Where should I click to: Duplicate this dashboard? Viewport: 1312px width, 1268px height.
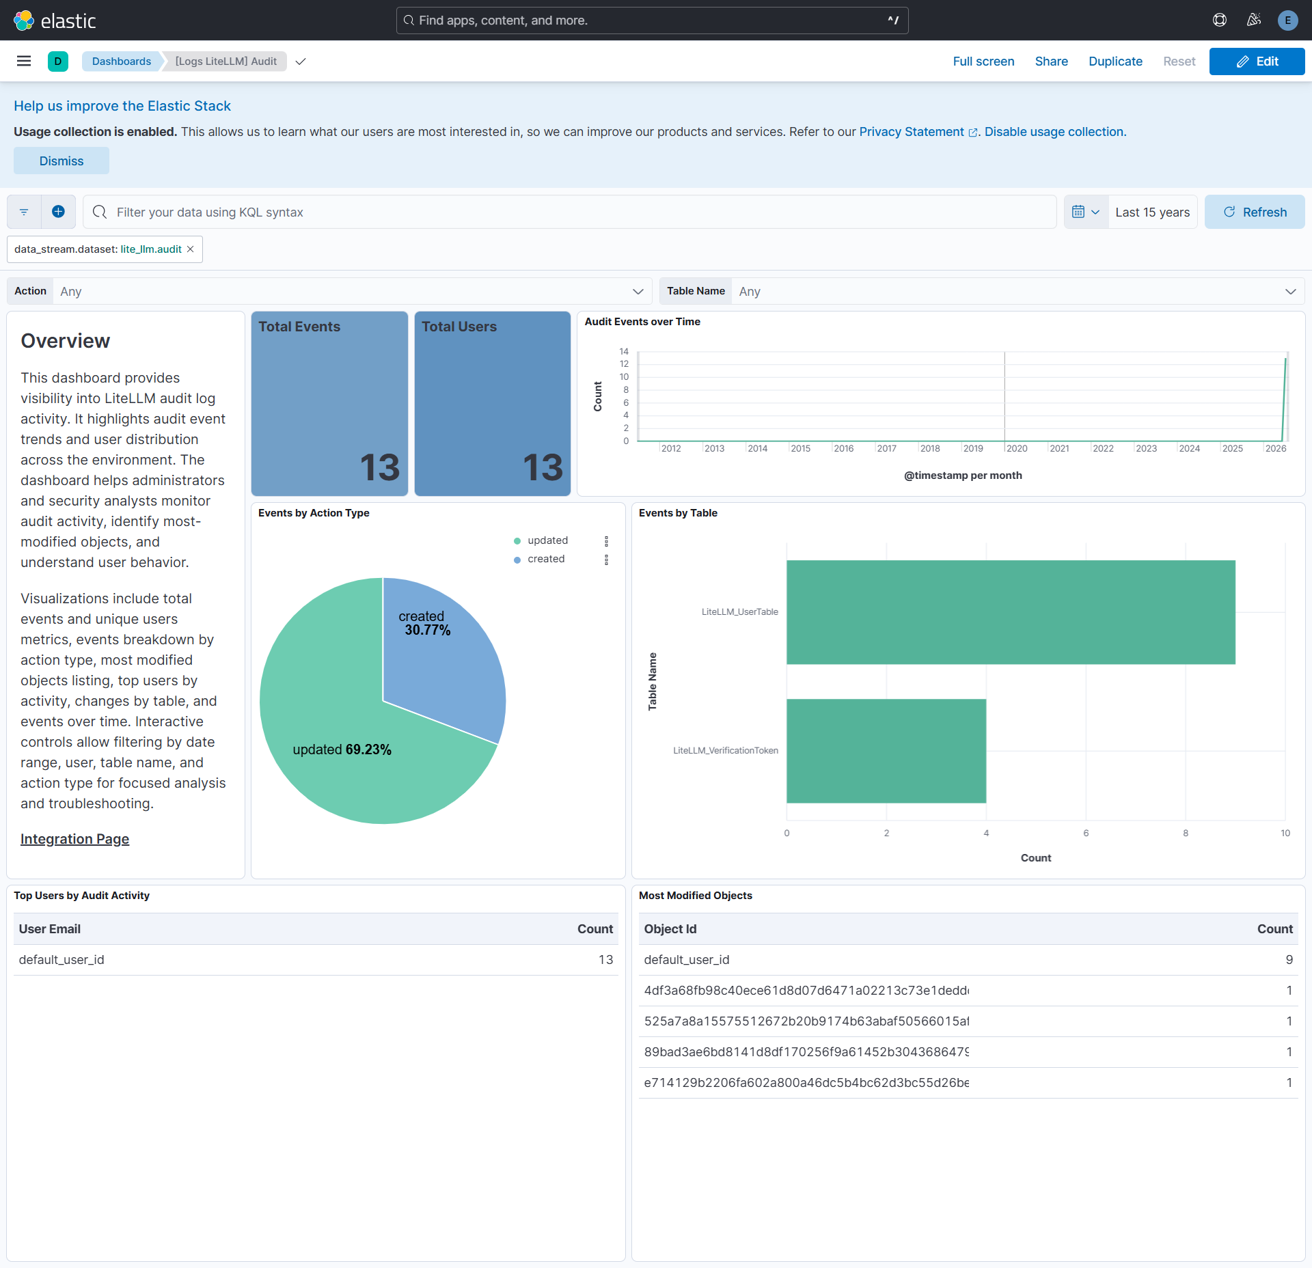coord(1115,61)
